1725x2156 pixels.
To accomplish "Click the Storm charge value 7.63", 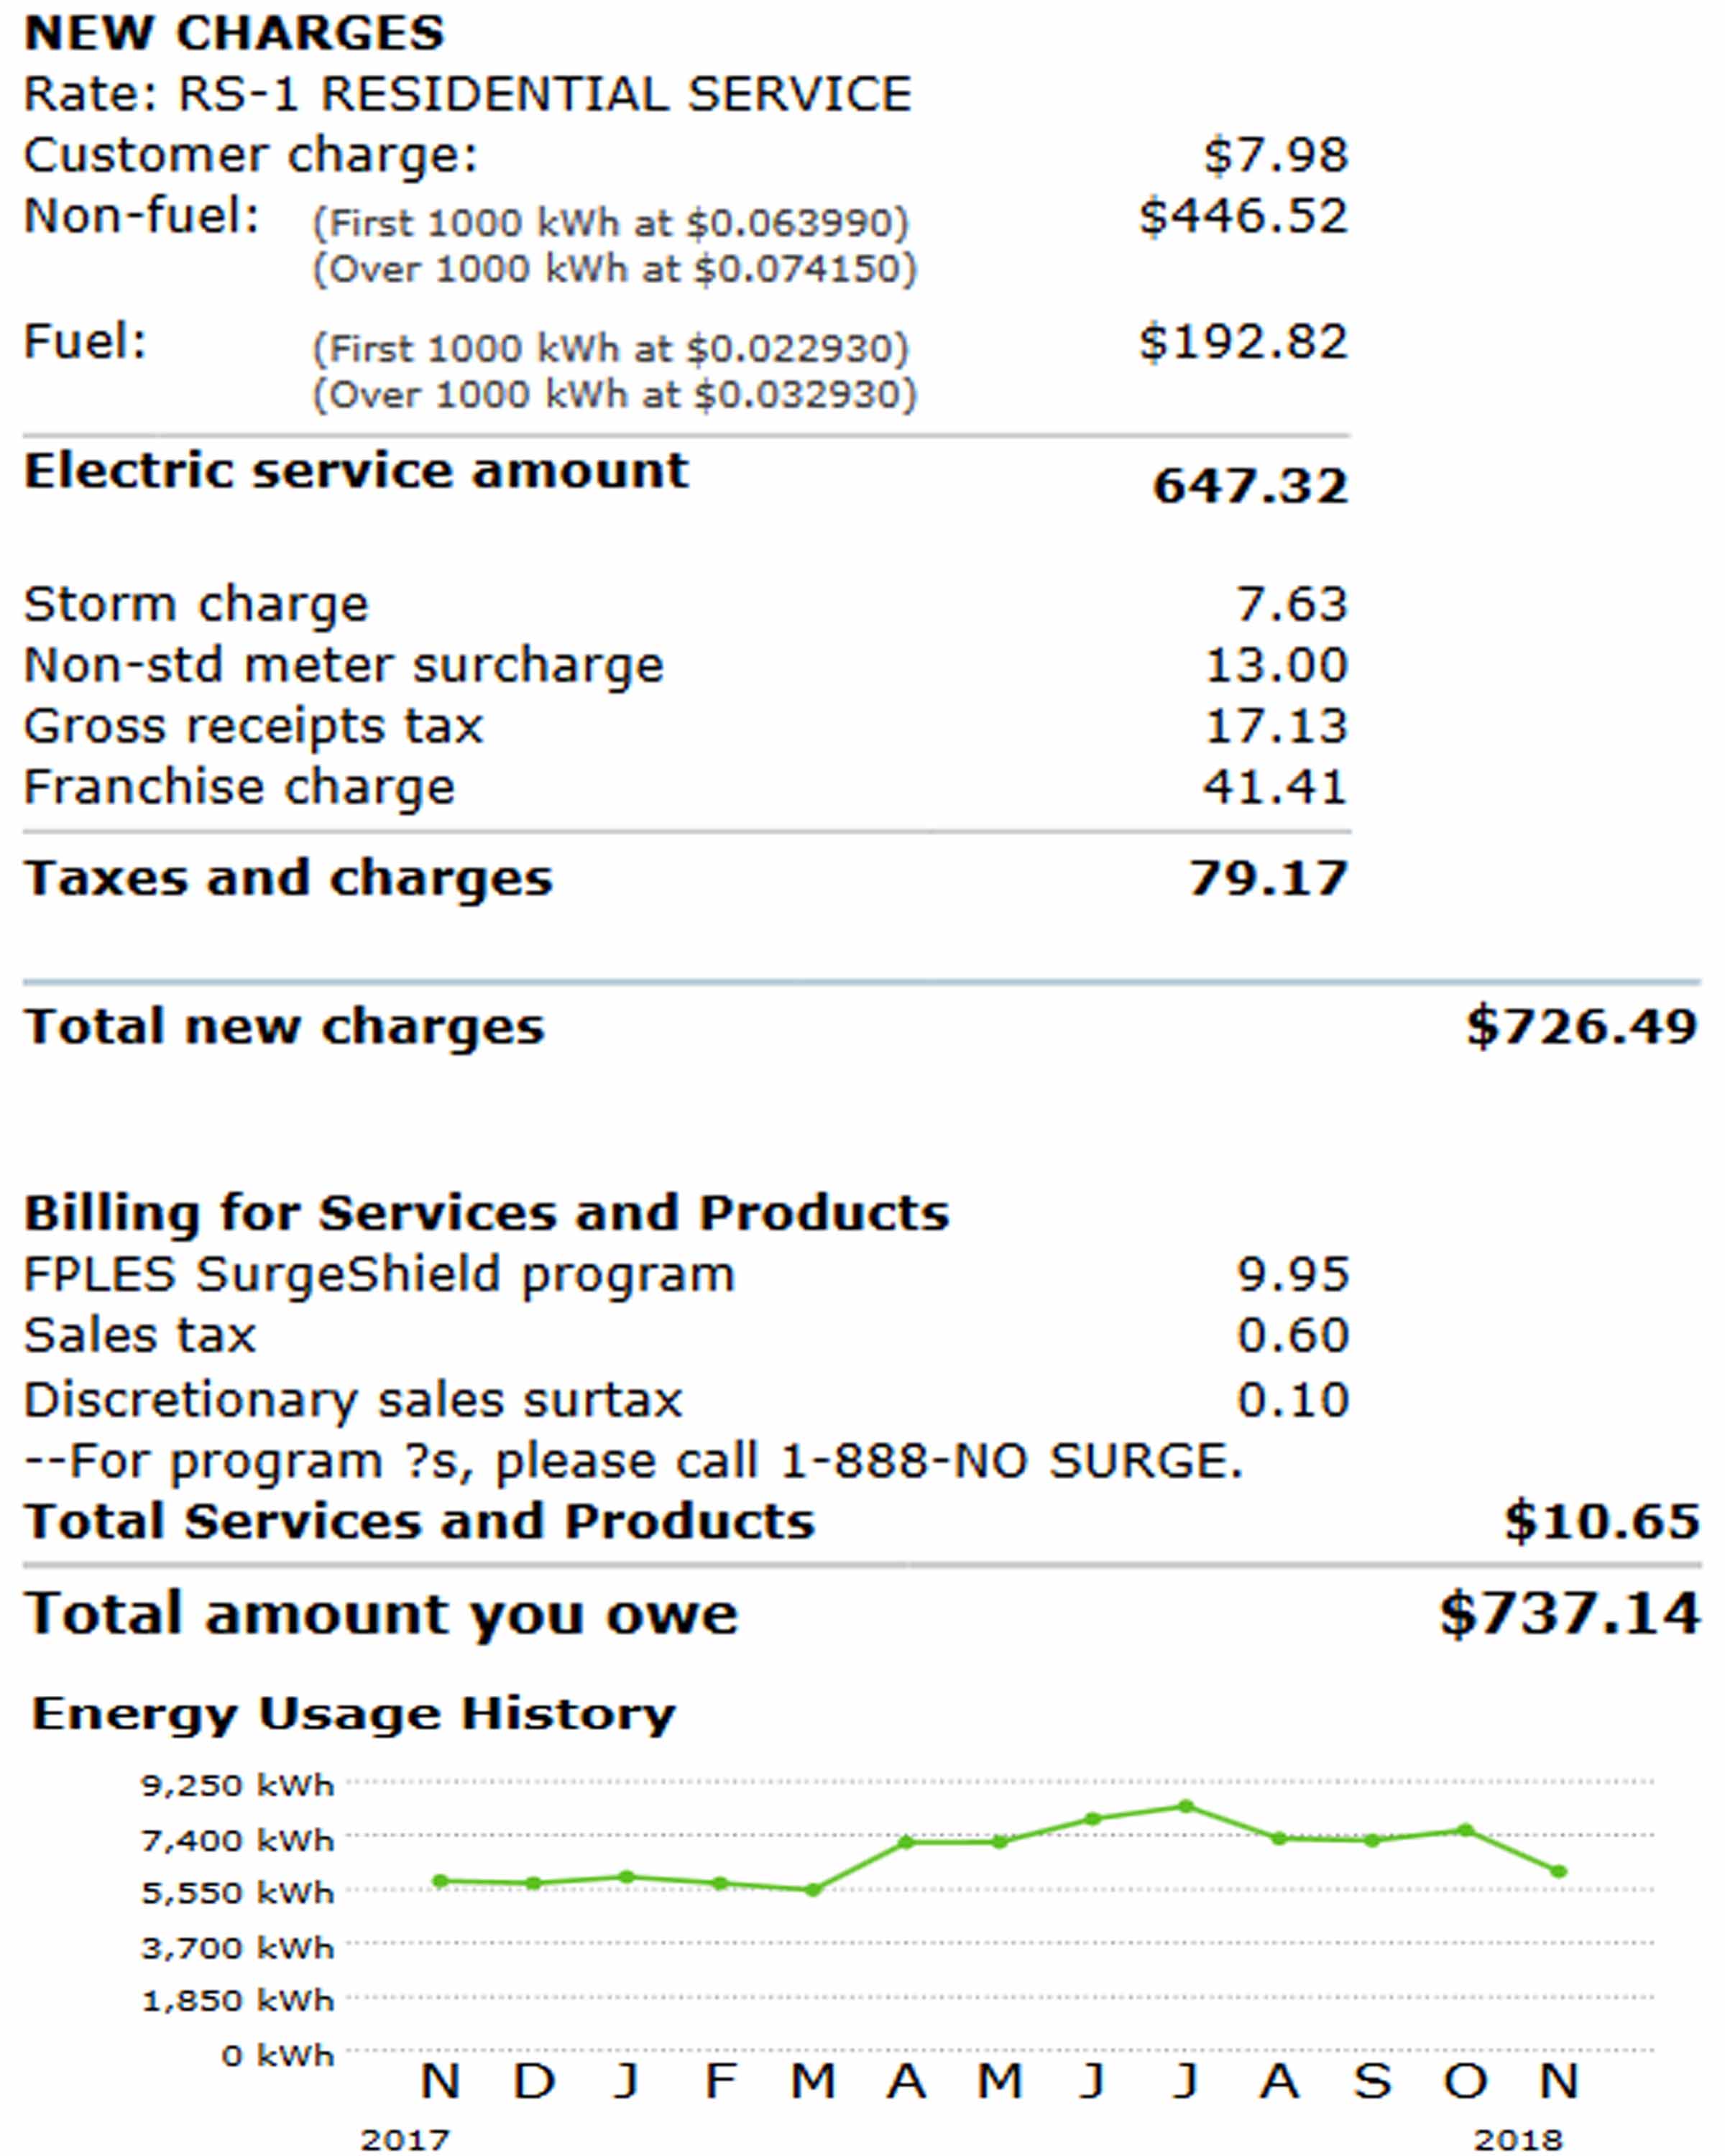I will (x=1293, y=605).
